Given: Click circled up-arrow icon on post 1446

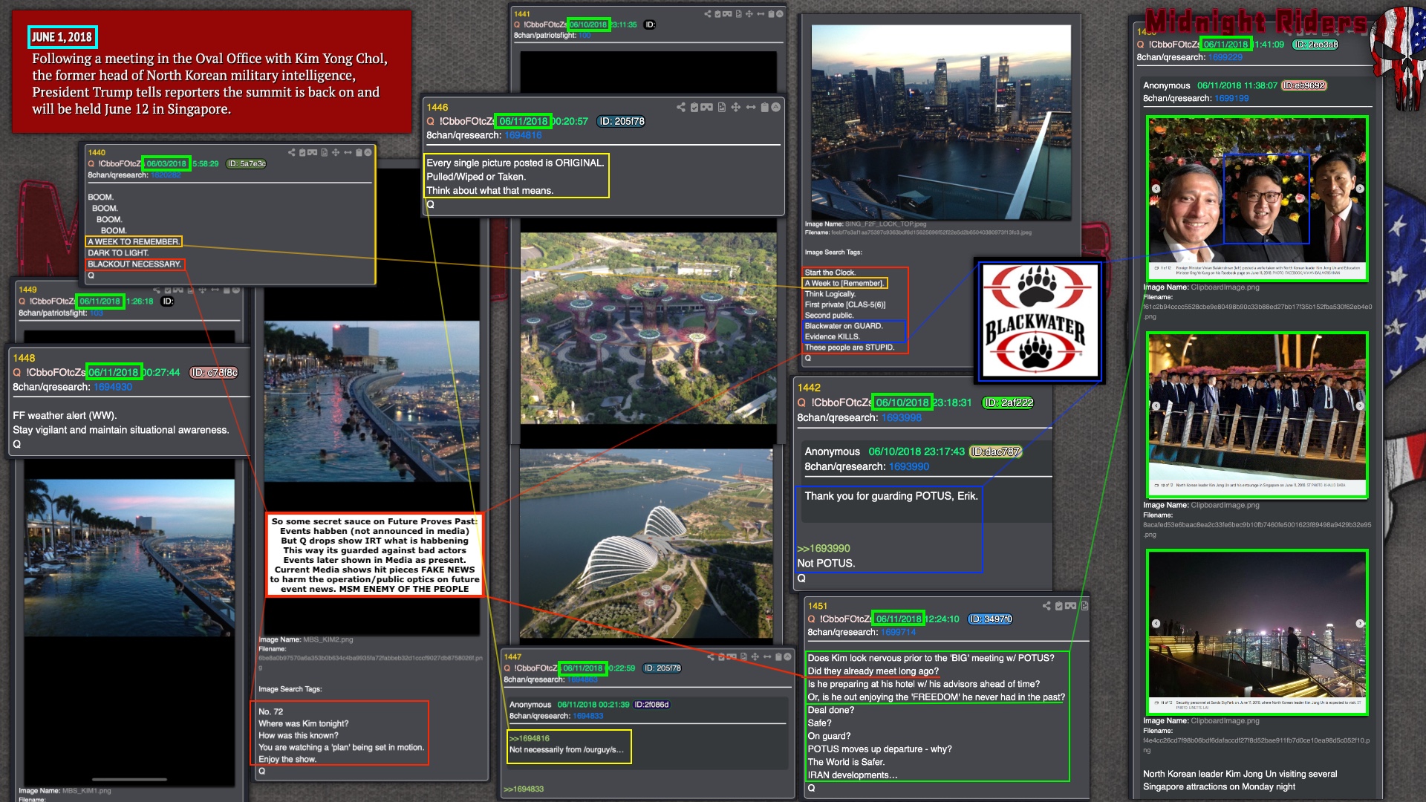Looking at the screenshot, I should (776, 108).
